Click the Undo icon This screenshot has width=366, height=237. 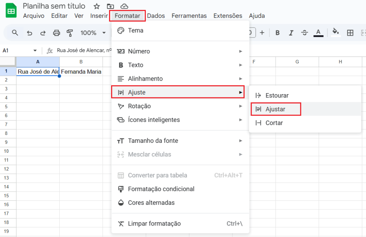point(28,32)
